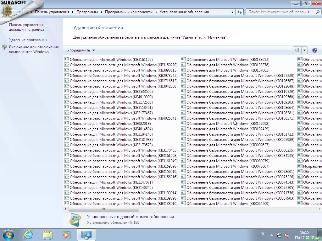
Task: Click the taskbar clock showing 16:15
Action: (304, 233)
